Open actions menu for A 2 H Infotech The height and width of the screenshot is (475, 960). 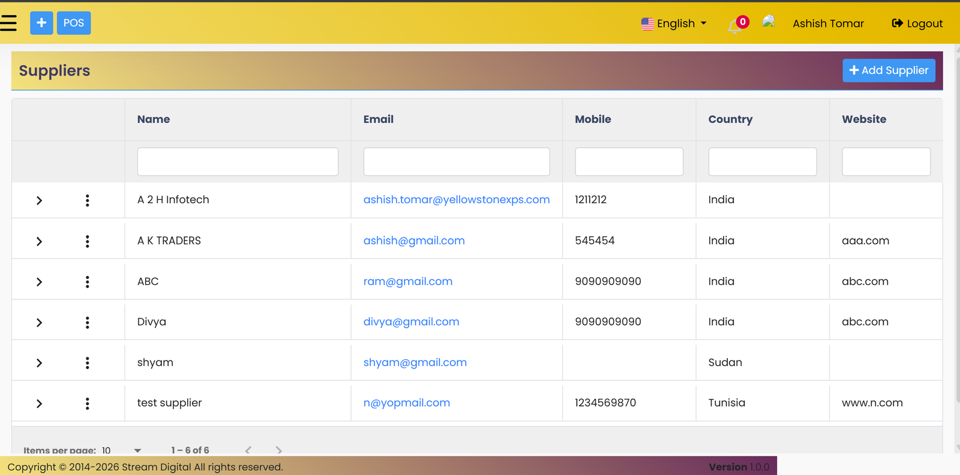[88, 200]
